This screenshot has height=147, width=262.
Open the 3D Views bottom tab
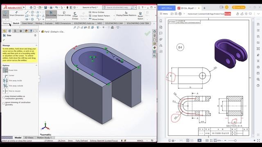pos(29,138)
